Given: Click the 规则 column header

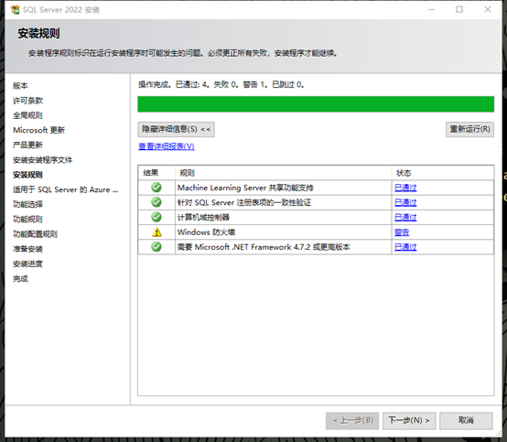Looking at the screenshot, I should coord(284,173).
